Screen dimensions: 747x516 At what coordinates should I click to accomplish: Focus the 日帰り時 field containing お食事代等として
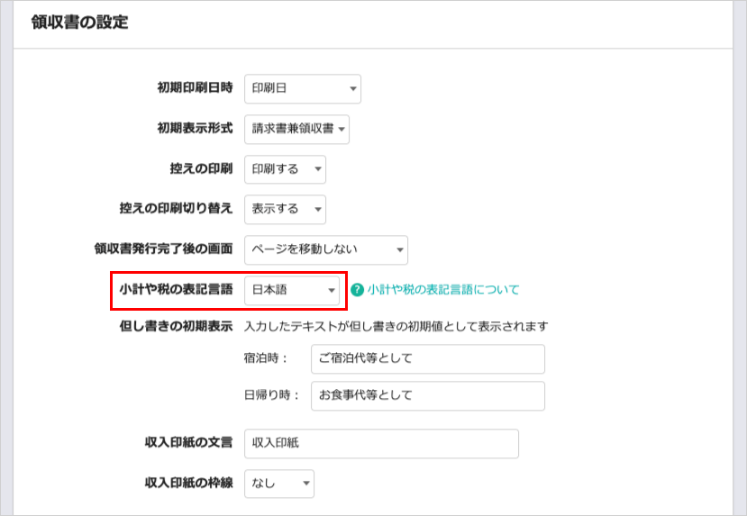[x=427, y=395]
